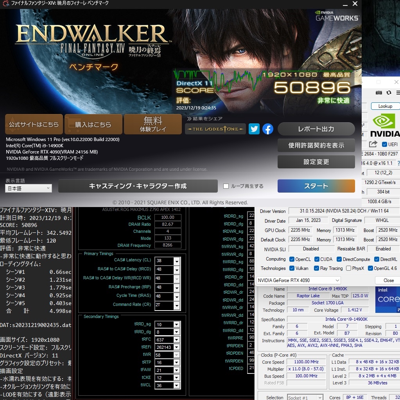
Task: Open GPU selector NVIDIA GeForce RTX 4090 dropdown
Action: click(x=299, y=280)
